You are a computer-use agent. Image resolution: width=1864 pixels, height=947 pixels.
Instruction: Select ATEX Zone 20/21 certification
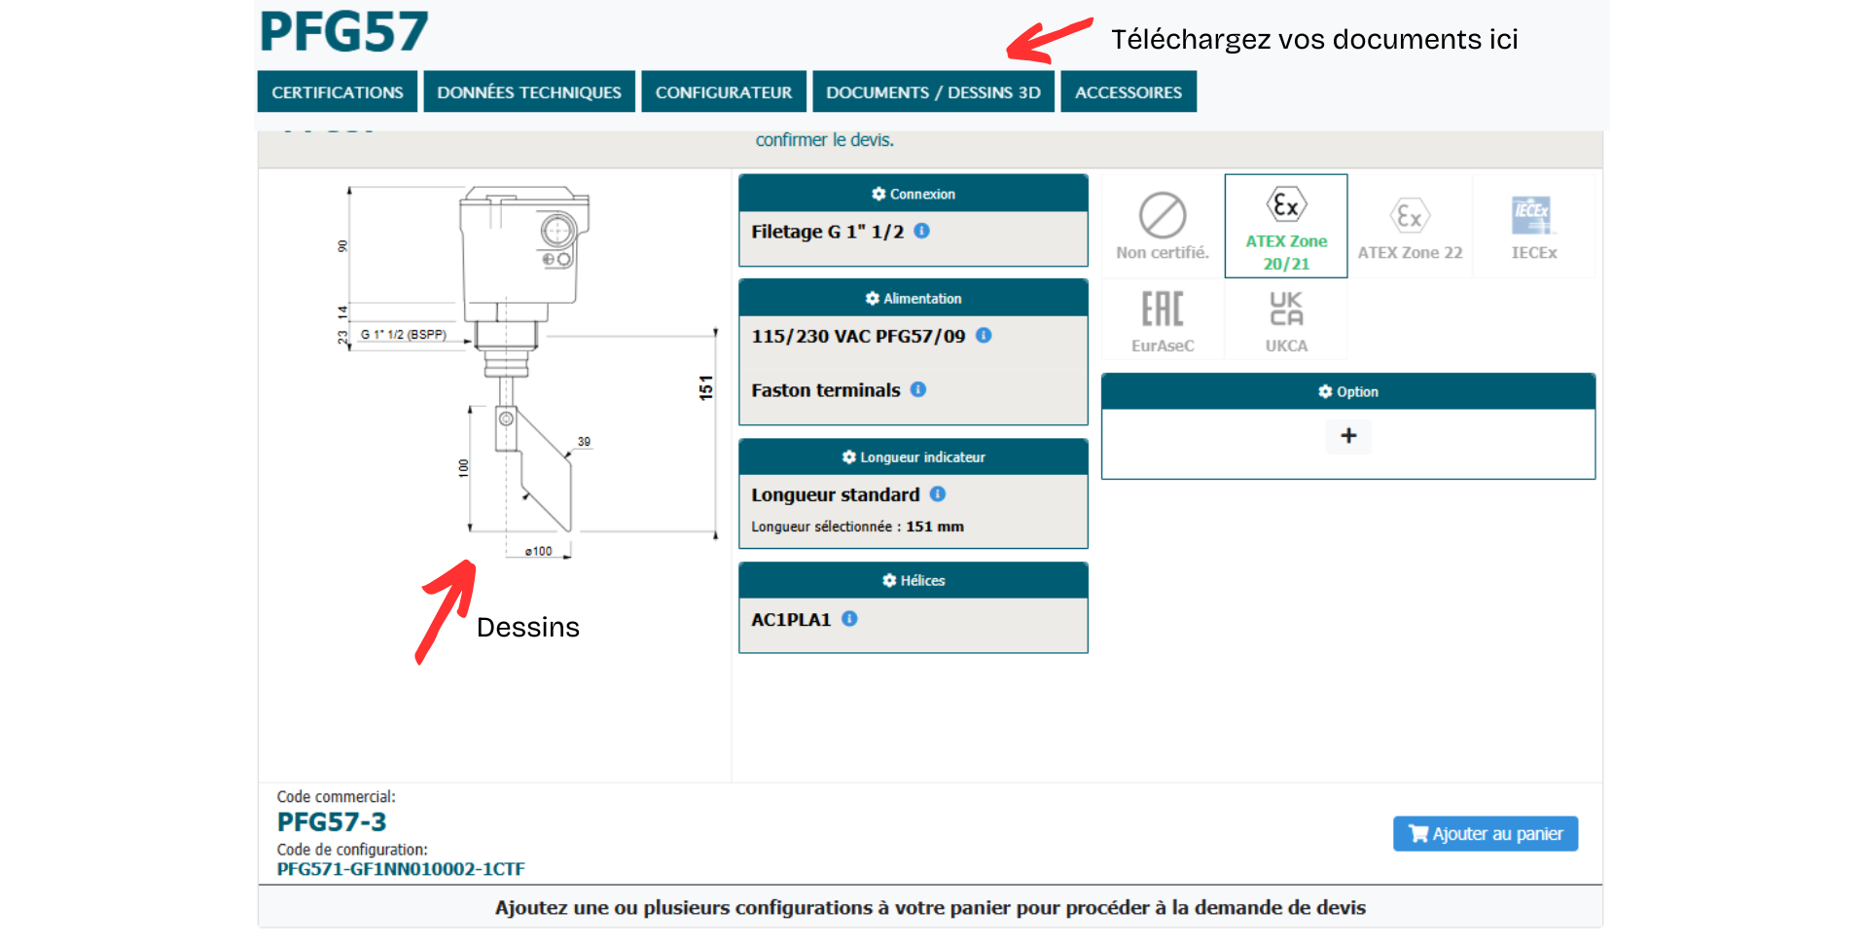[1286, 227]
